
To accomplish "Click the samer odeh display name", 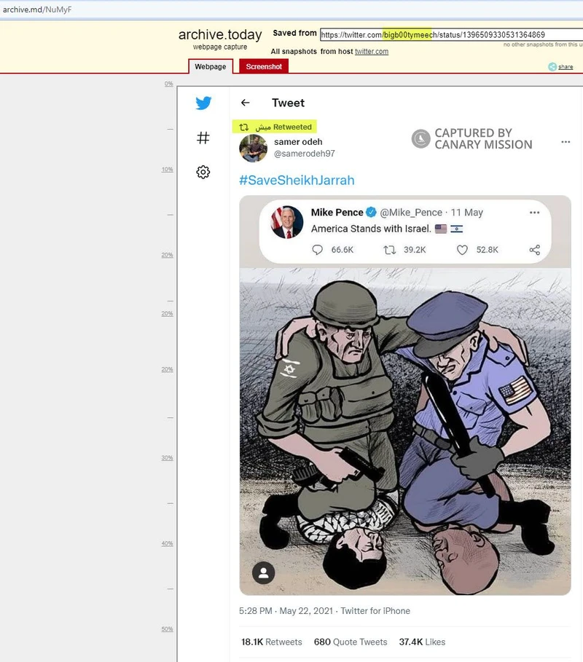I will coord(298,142).
